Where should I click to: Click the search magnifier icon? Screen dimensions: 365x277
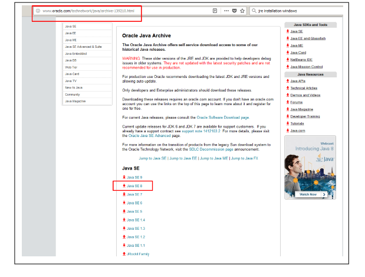(x=254, y=11)
